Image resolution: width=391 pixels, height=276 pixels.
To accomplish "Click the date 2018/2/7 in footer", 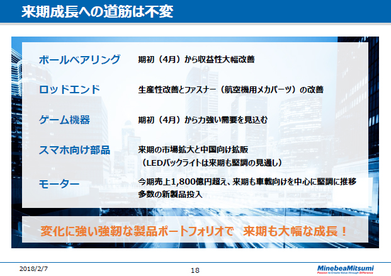I will click(33, 269).
